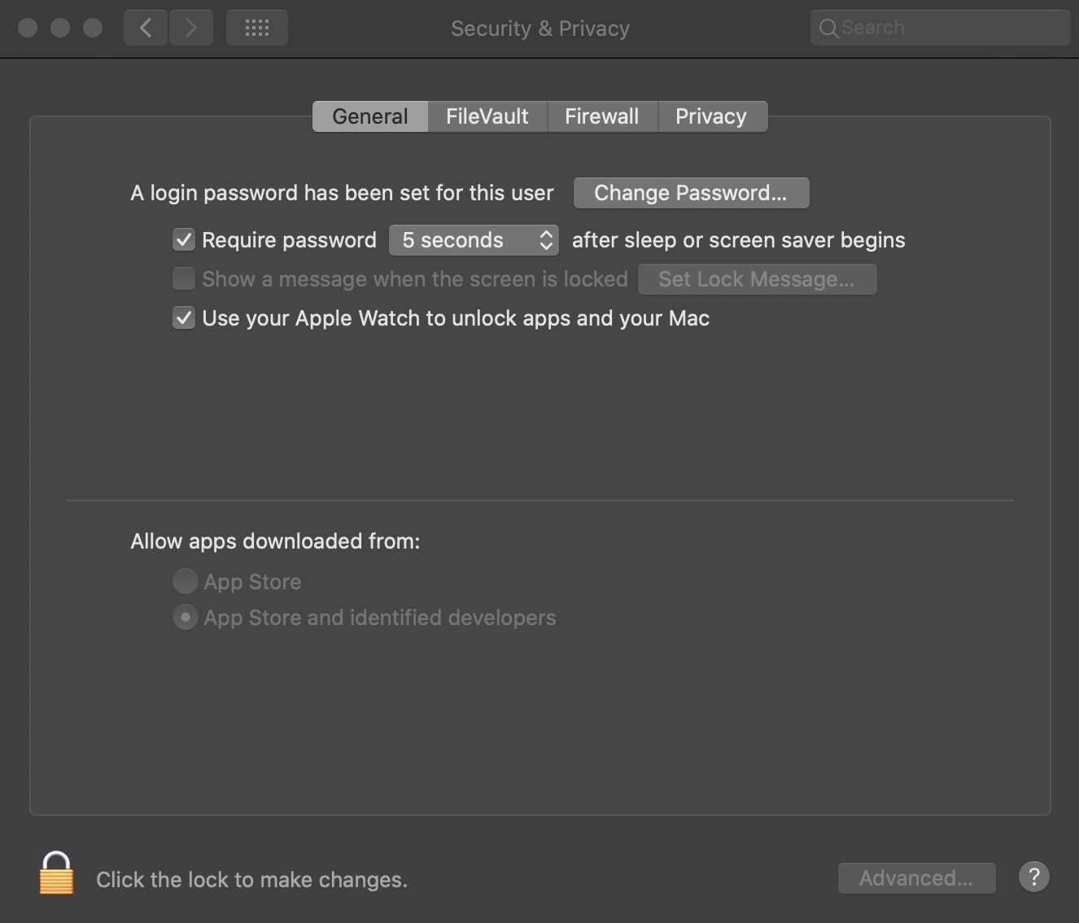Open the Advanced settings button
The image size is (1079, 923).
916,878
